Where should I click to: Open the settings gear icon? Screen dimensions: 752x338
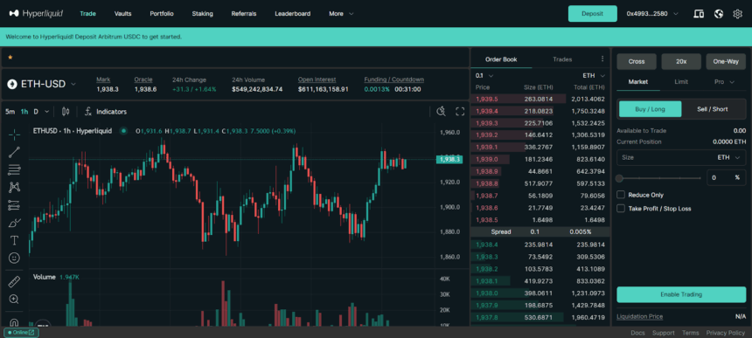click(x=738, y=14)
